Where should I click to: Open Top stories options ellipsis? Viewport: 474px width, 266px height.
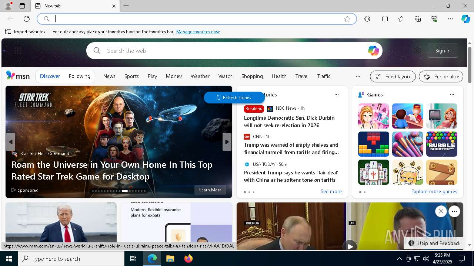tap(336, 95)
